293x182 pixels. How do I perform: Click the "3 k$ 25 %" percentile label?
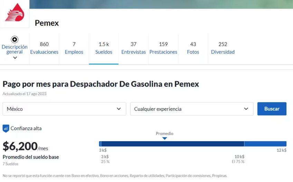point(105,159)
